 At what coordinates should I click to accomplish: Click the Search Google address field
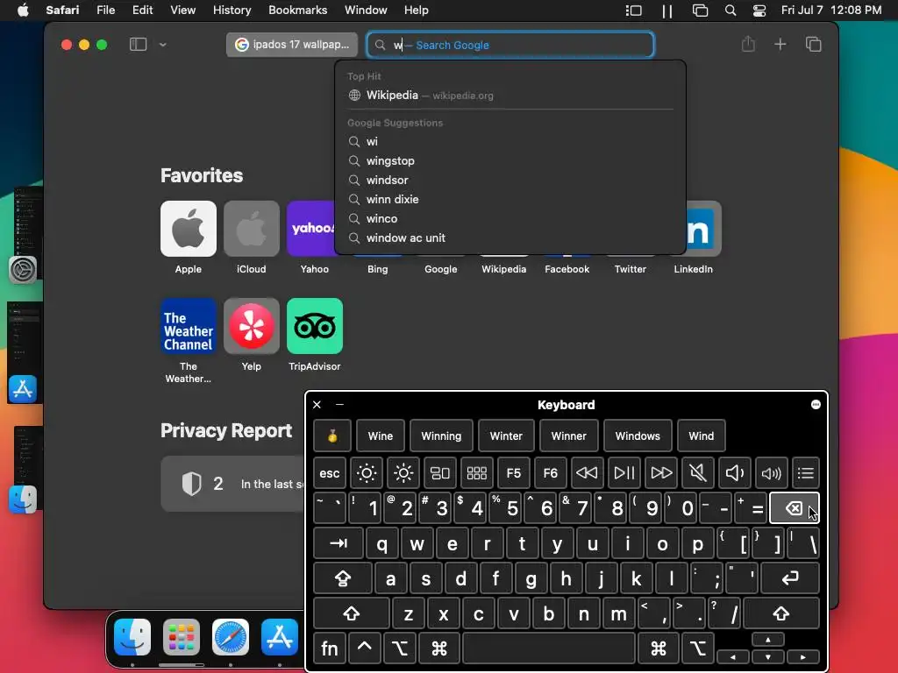click(510, 45)
